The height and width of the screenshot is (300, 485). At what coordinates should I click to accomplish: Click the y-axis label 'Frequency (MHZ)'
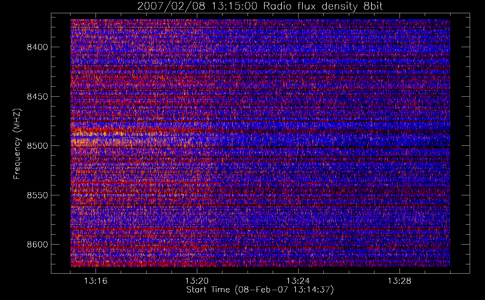[x=17, y=144]
